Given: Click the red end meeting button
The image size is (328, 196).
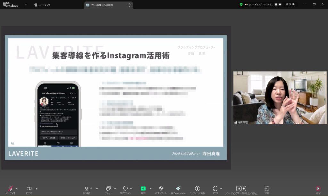Looking at the screenshot, I should tap(318, 188).
